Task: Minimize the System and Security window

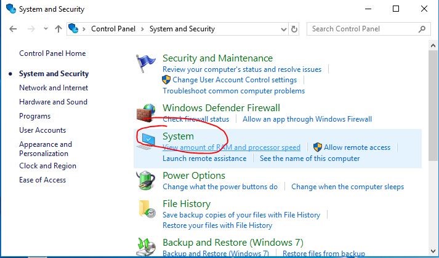Action: coord(368,9)
